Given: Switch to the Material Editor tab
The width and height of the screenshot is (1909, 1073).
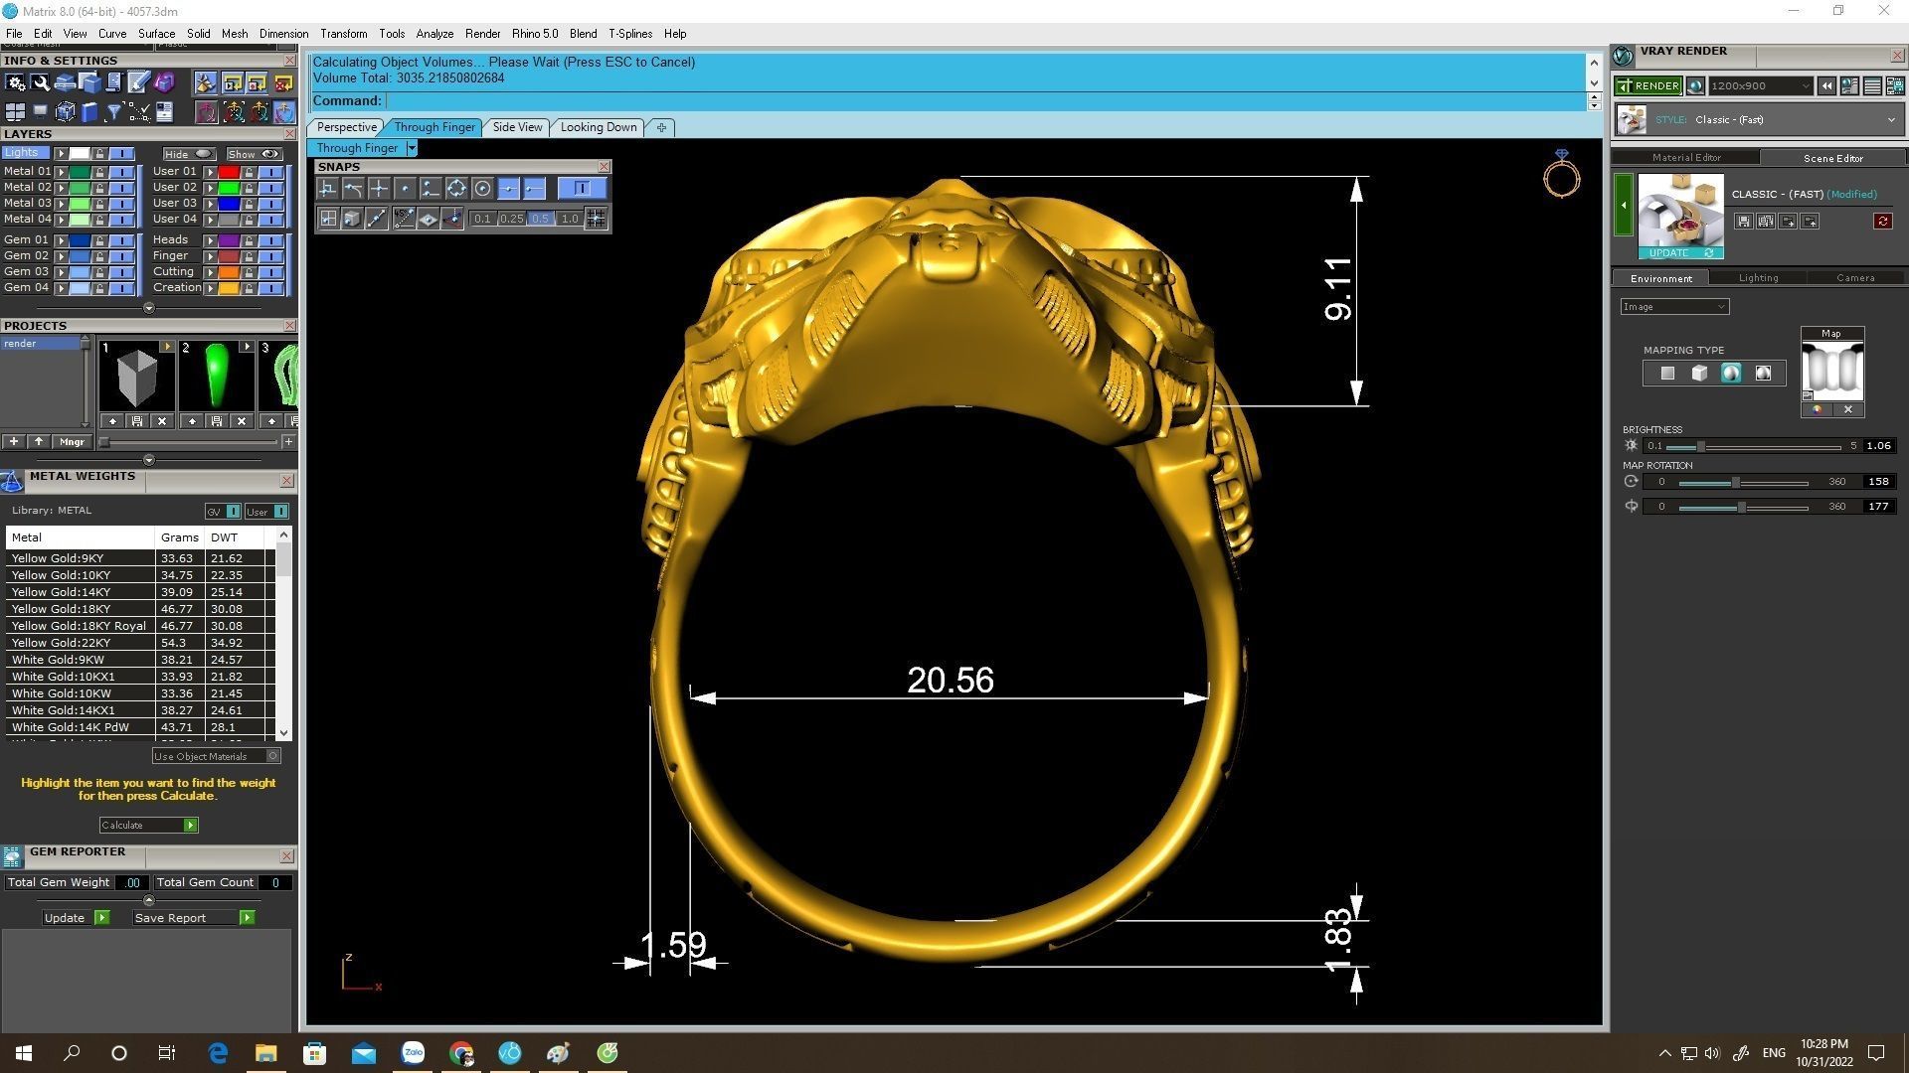Looking at the screenshot, I should [x=1686, y=157].
